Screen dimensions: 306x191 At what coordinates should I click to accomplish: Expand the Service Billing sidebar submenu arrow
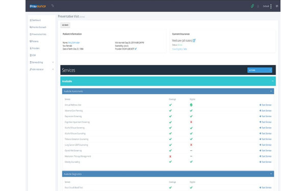[53, 62]
